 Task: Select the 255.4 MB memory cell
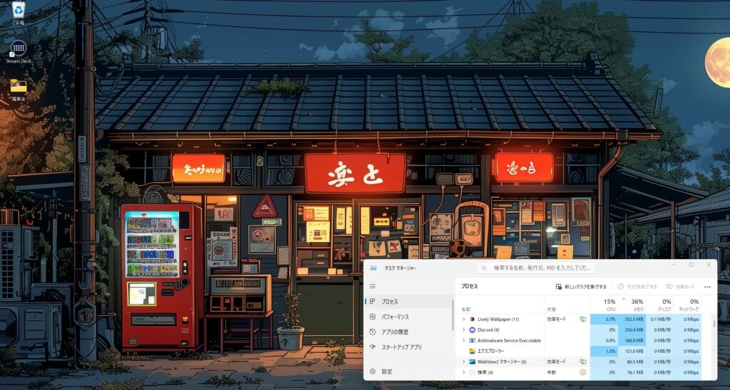[632, 330]
